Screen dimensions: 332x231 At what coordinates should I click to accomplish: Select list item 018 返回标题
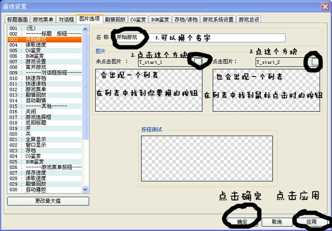pyautogui.click(x=44, y=123)
